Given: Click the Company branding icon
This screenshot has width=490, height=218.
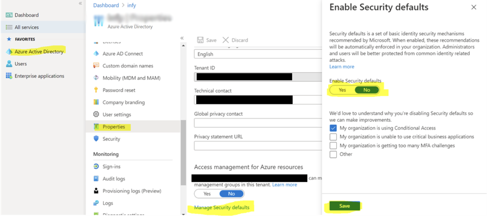Looking at the screenshot, I should pos(96,102).
